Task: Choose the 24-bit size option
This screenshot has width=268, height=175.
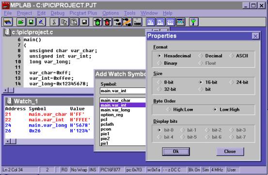Action: pos(239,82)
